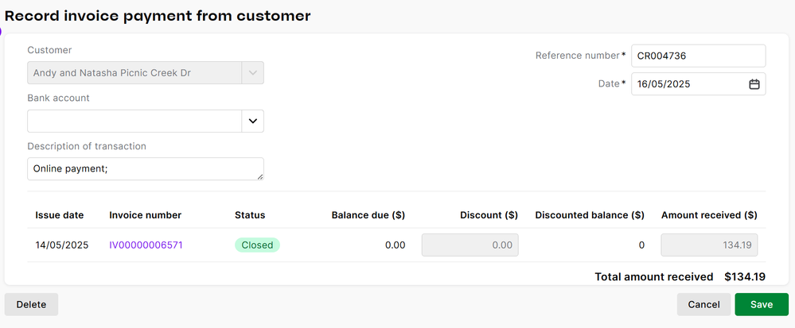
Task: Click the Status column header
Action: click(250, 215)
